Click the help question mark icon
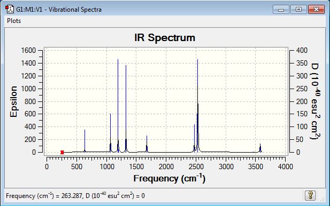The width and height of the screenshot is (330, 206). 310,195
